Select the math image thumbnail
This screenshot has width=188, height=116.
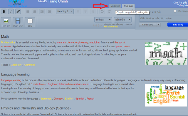tap(166, 53)
